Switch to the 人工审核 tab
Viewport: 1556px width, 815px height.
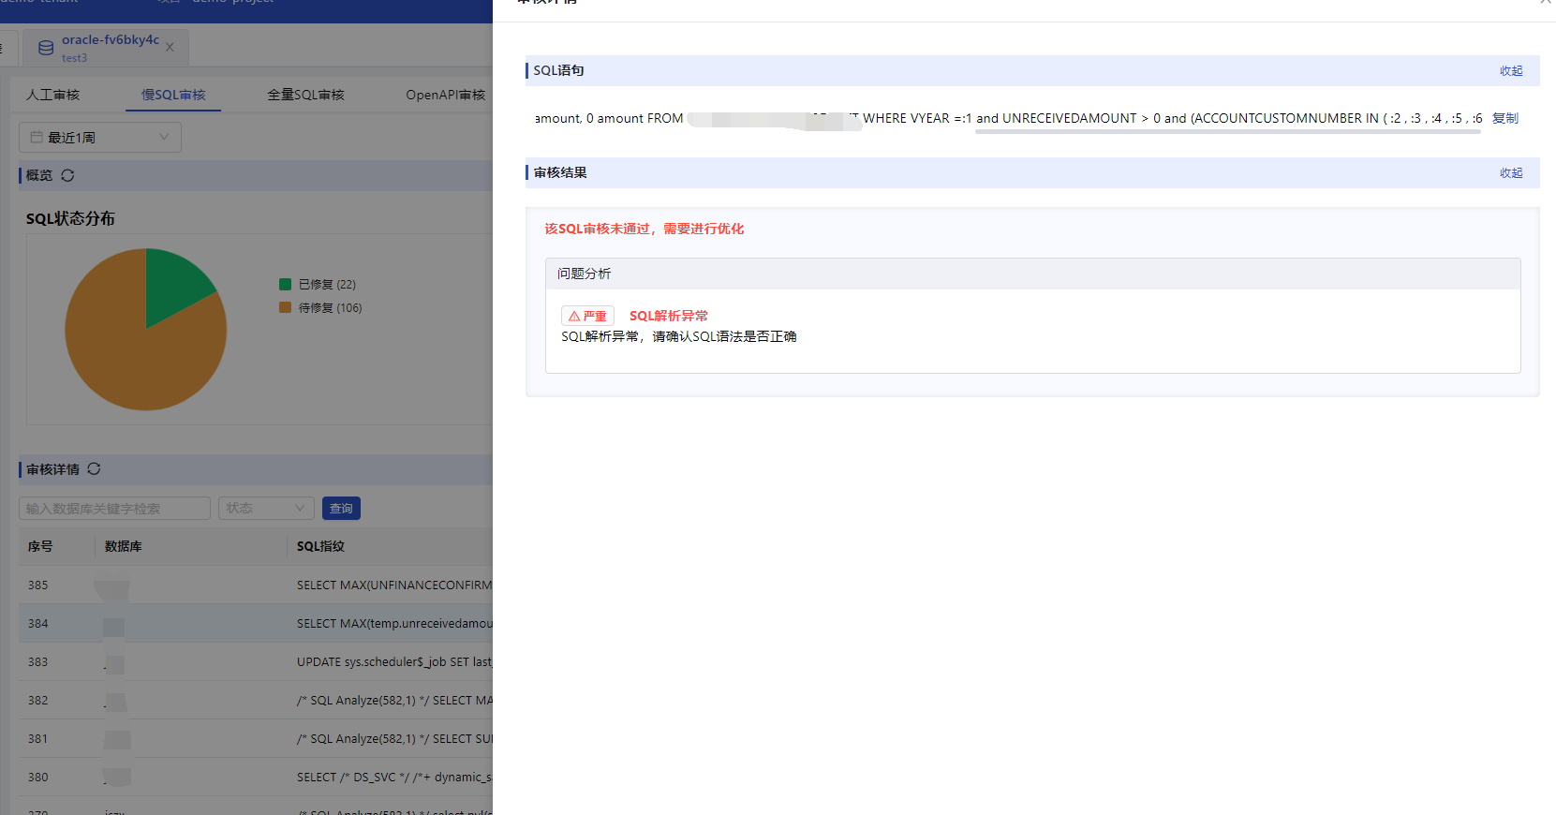(x=52, y=95)
